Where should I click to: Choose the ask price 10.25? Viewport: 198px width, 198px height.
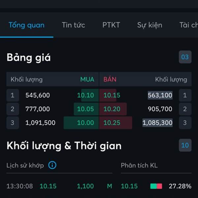click(112, 123)
